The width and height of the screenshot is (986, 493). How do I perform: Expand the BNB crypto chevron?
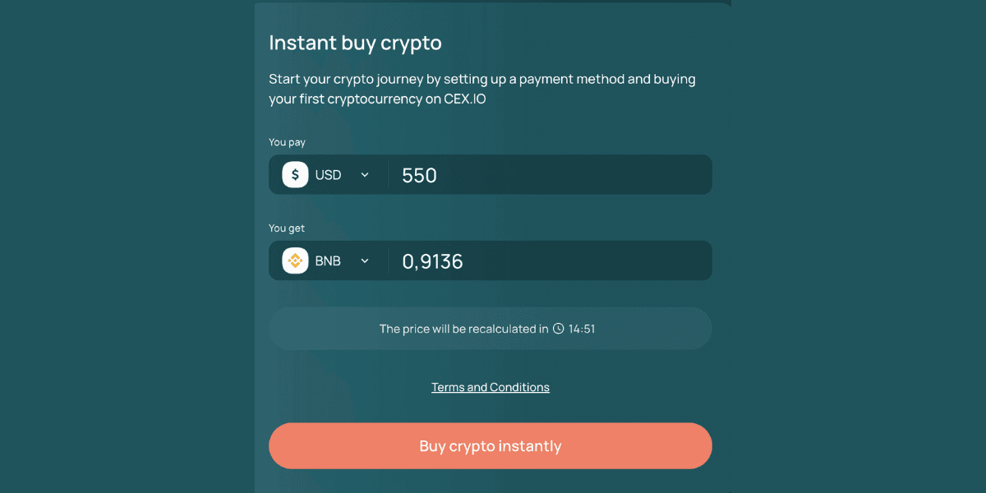365,260
